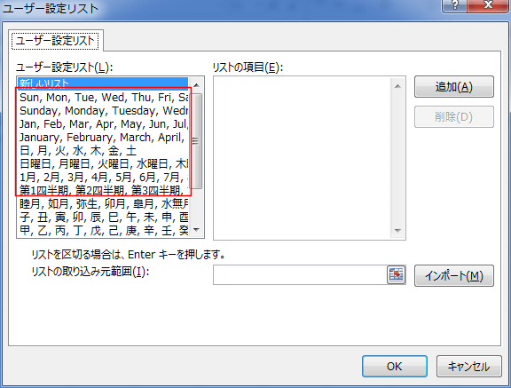Select the Sun, Mon, Tue list entry
Image resolution: width=511 pixels, height=388 pixels.
(x=103, y=97)
